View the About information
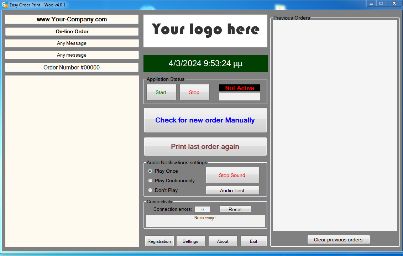 (x=223, y=241)
